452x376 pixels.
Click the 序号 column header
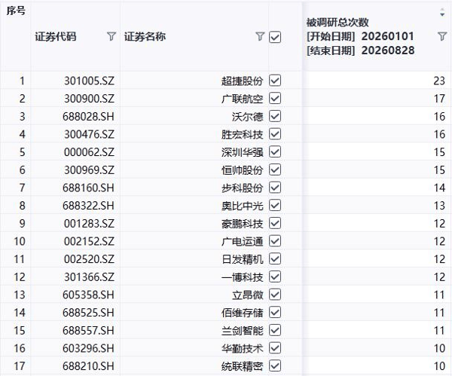pyautogui.click(x=16, y=11)
